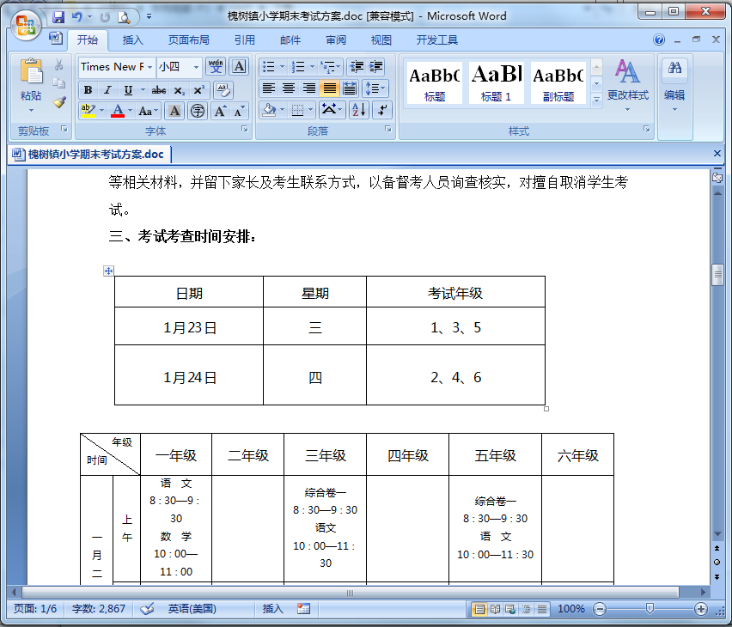Apply text highlight color
732x627 pixels.
click(x=88, y=110)
